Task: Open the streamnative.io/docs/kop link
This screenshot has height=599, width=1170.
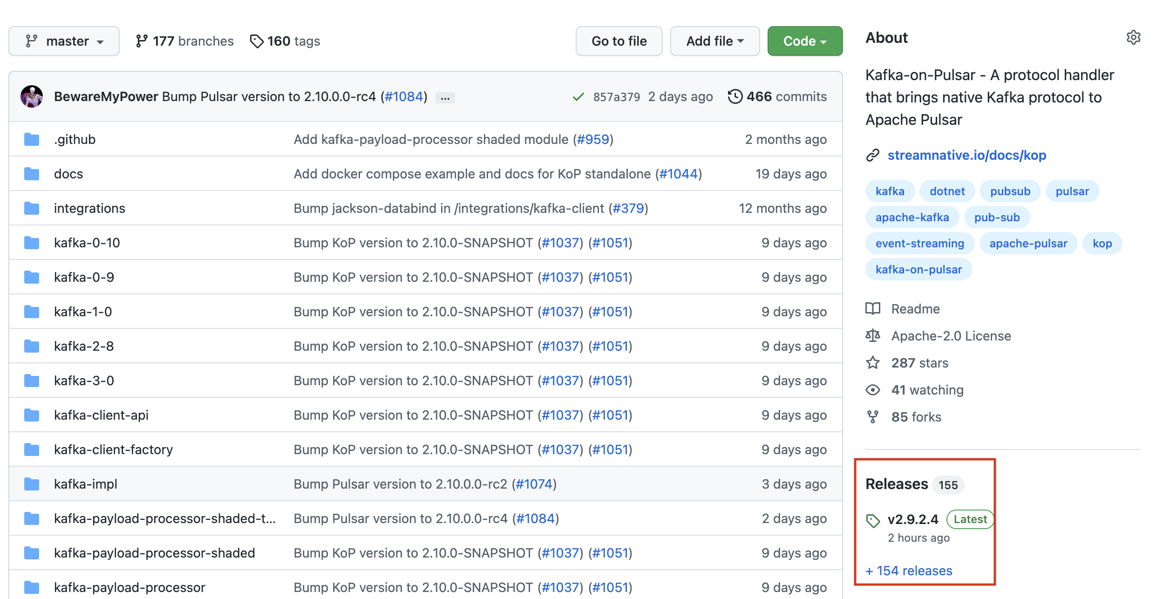Action: [x=966, y=155]
